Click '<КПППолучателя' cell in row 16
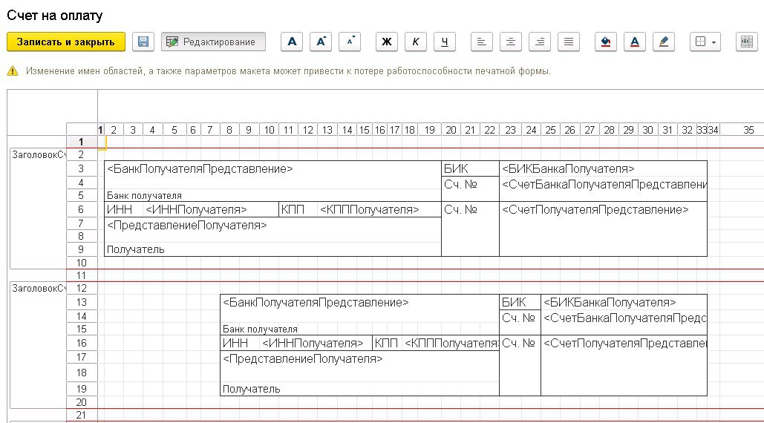Viewport: 764px width, 423px height. tap(451, 343)
